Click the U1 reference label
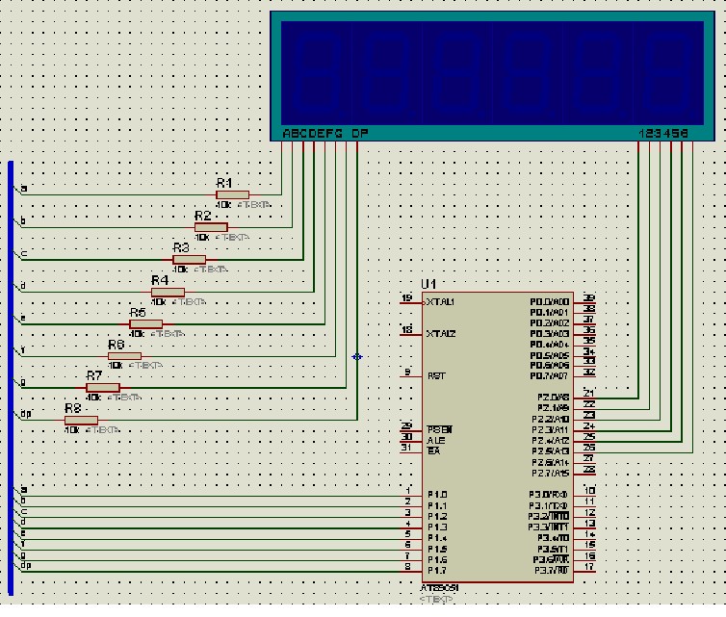Screen dimensions: 726x617 (x=428, y=284)
